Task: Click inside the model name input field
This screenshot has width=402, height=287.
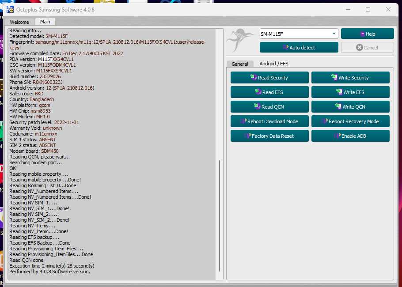Action: tap(294, 34)
